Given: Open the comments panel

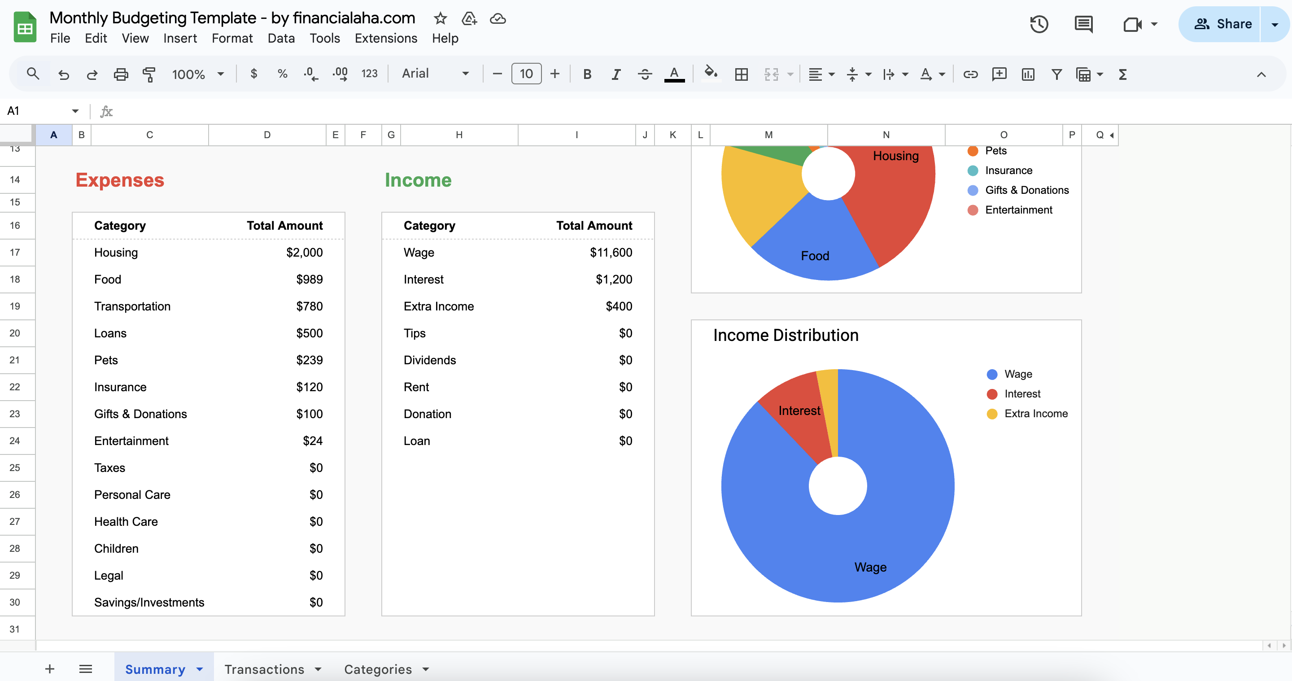Looking at the screenshot, I should pos(1083,24).
